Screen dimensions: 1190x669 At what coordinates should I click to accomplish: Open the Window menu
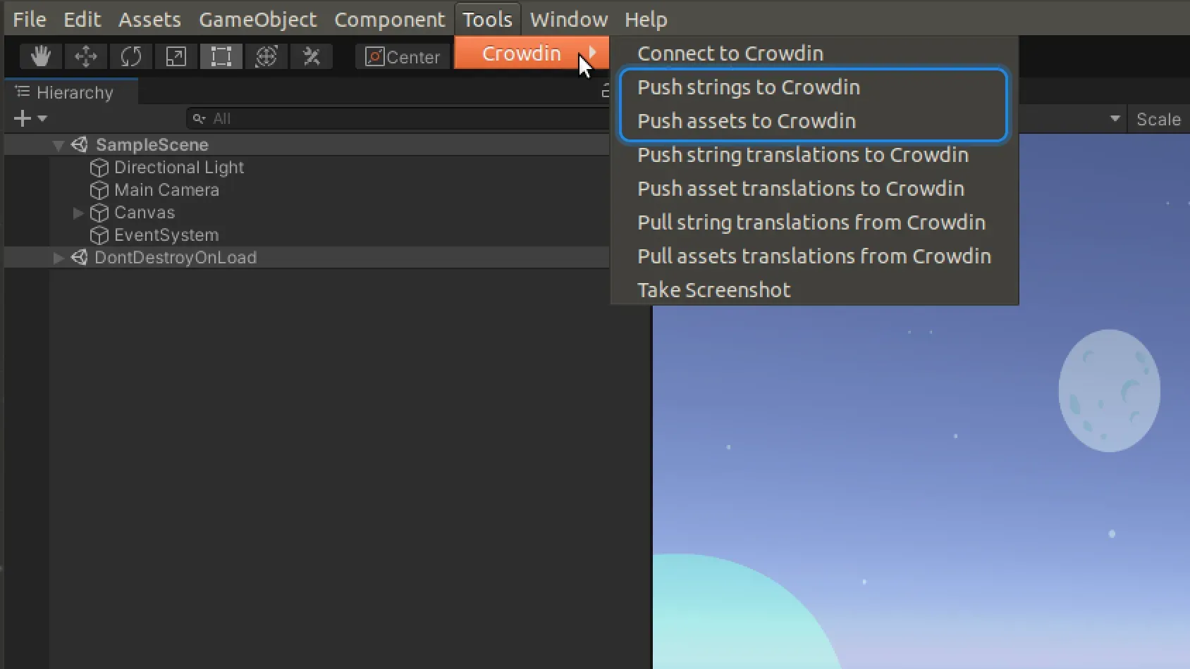[x=568, y=19]
